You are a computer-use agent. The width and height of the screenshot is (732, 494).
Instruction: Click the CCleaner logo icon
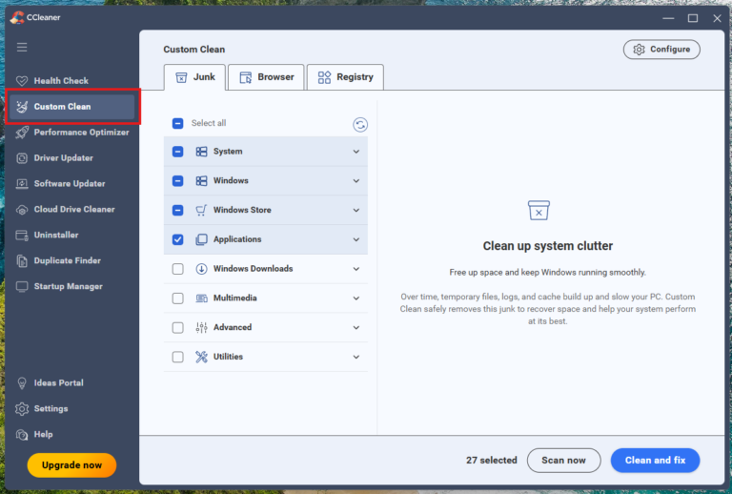tap(17, 17)
